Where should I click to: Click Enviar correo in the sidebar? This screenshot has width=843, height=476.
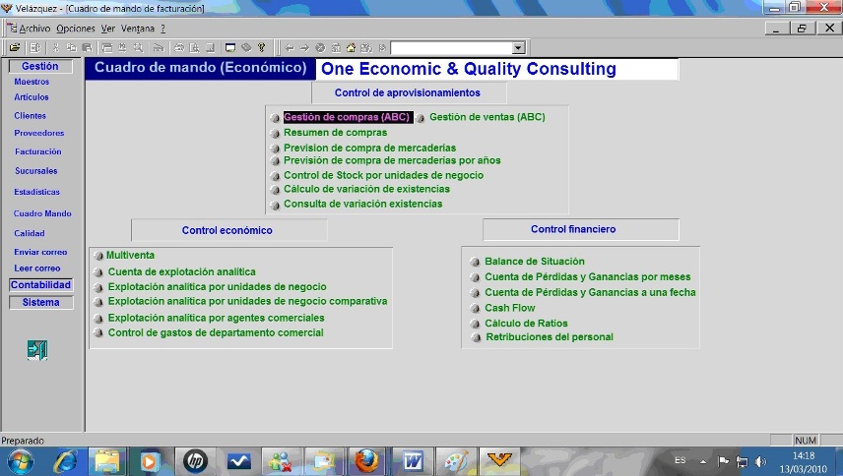[x=40, y=252]
